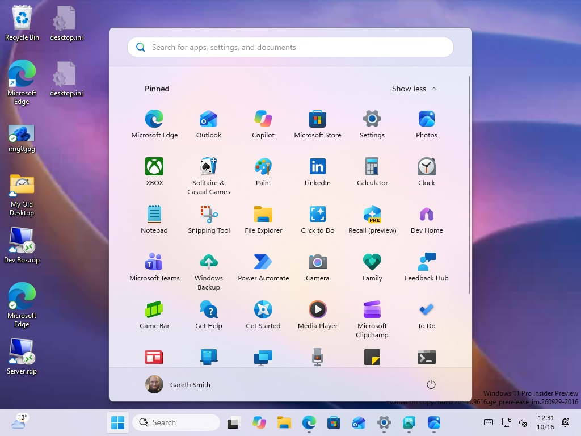Open the Get Help app
The height and width of the screenshot is (436, 581).
tap(209, 315)
